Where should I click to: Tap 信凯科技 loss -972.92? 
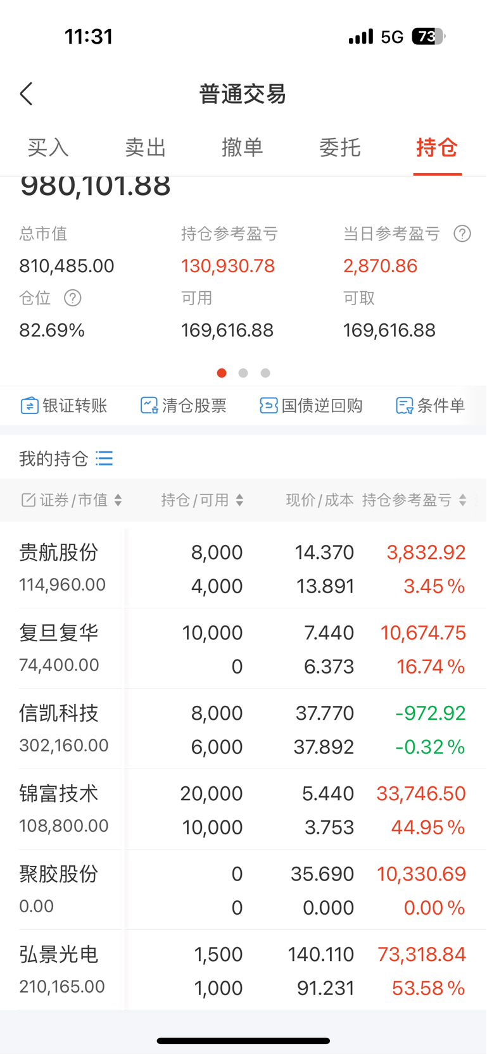[x=431, y=713]
